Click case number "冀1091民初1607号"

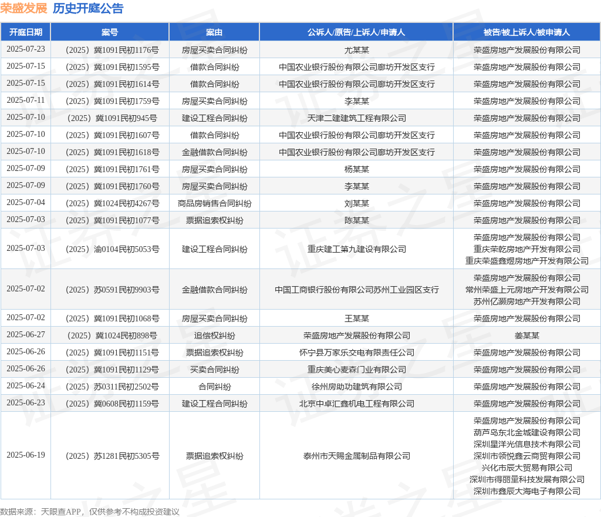pos(127,135)
